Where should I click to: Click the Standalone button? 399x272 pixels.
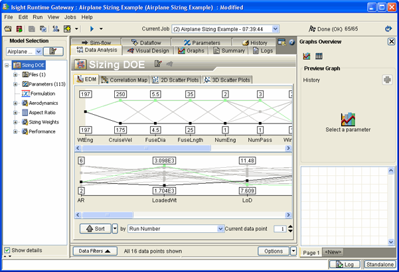click(x=380, y=265)
